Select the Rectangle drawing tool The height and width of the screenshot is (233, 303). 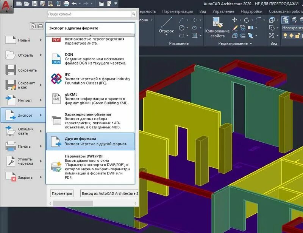click(x=182, y=35)
